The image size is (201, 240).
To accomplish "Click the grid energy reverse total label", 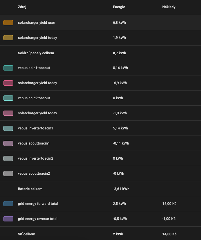I will 38,219.
